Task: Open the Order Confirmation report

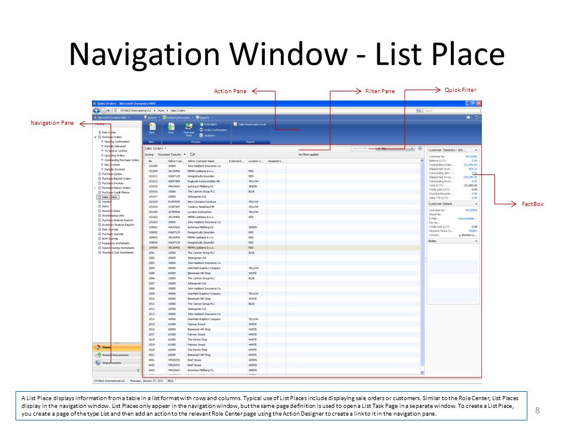Action: 213,130
